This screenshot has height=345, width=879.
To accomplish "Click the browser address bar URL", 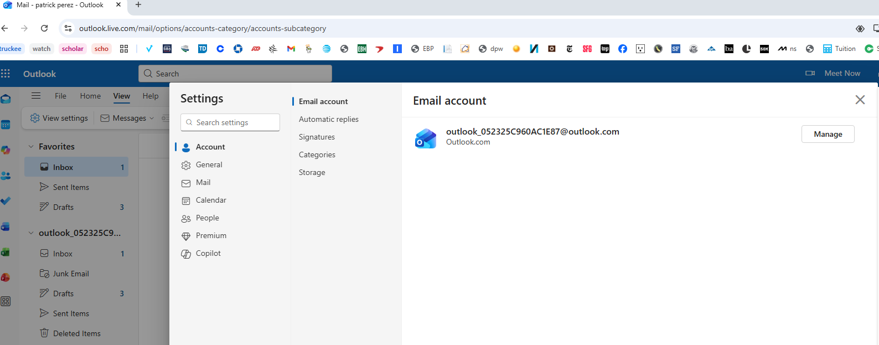I will click(x=203, y=28).
